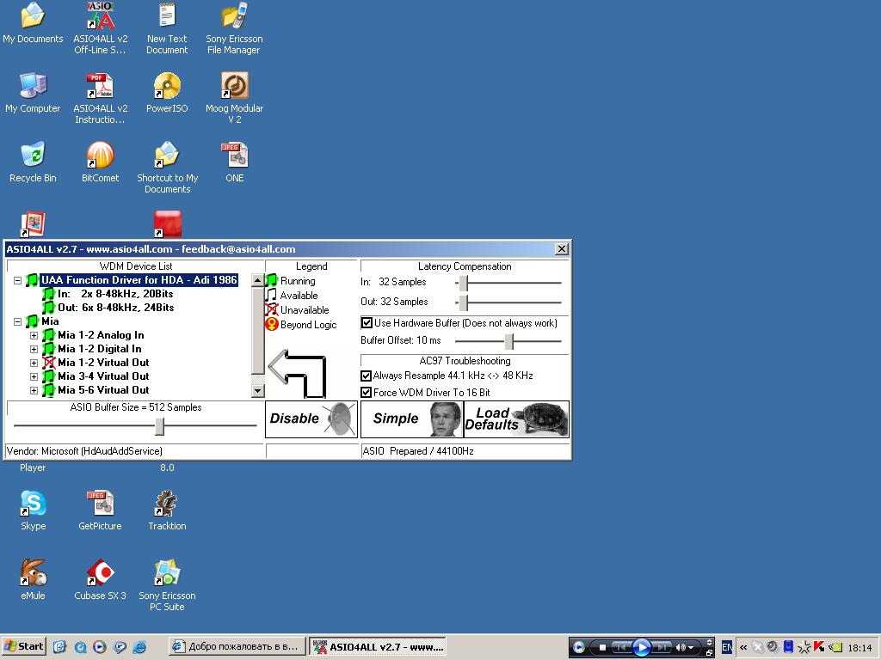Click Media Player taskbar volume button

pyautogui.click(x=681, y=647)
